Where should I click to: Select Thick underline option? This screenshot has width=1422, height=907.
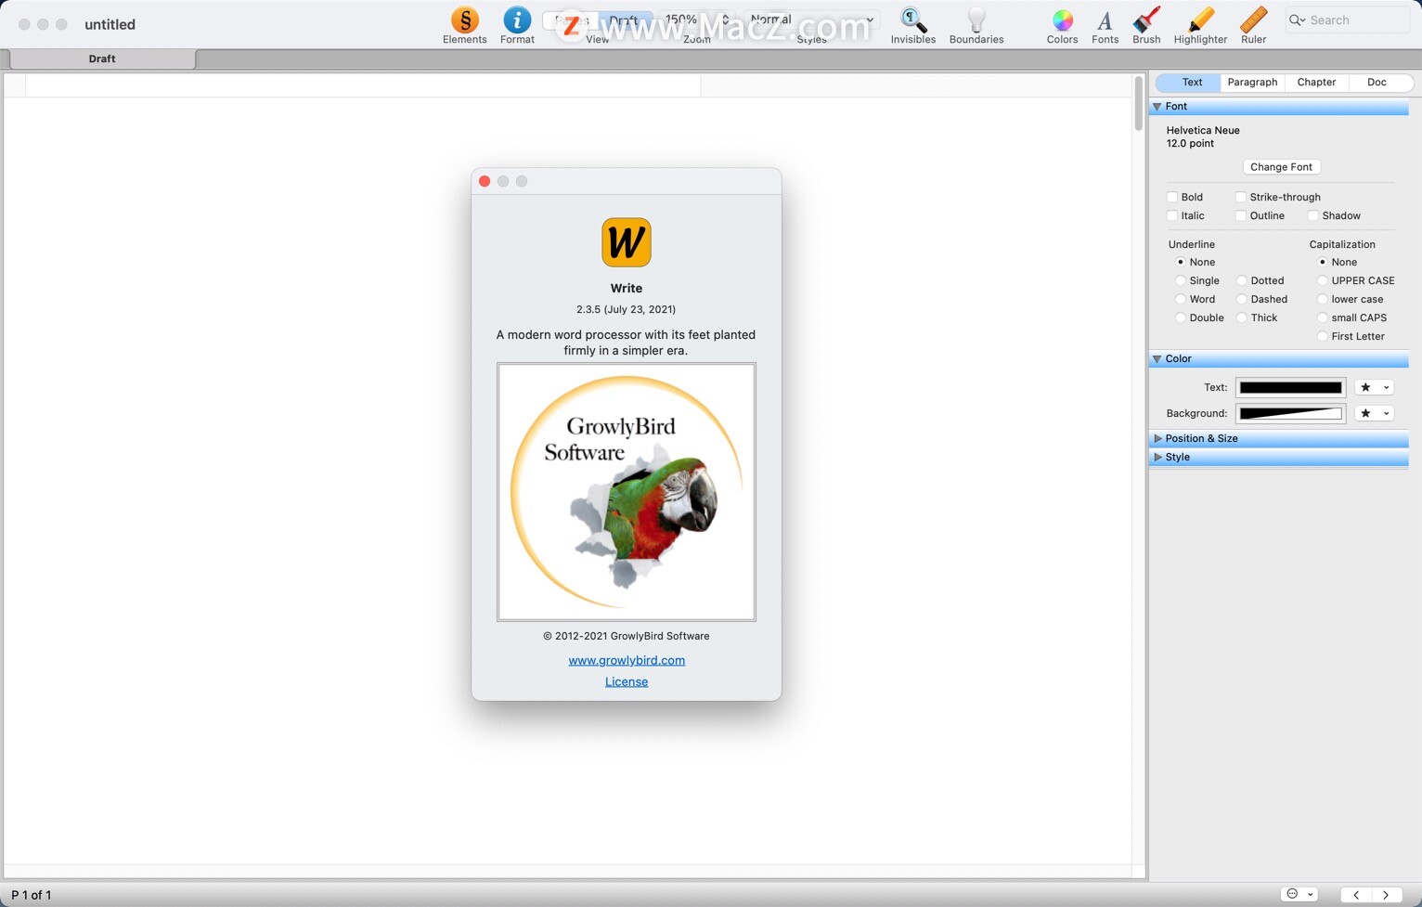tap(1241, 317)
